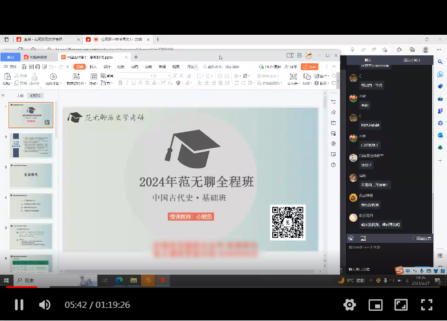The image size is (447, 321).
Task: Open the font size combo box
Action: tap(162, 76)
